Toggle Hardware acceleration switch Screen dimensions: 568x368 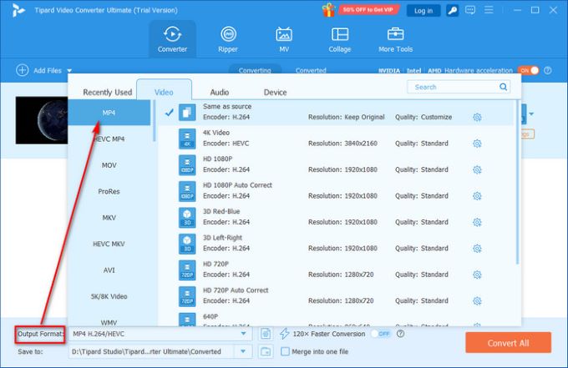(527, 71)
